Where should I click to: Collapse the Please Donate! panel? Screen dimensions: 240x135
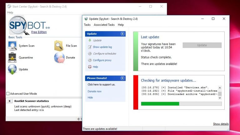click(x=122, y=78)
